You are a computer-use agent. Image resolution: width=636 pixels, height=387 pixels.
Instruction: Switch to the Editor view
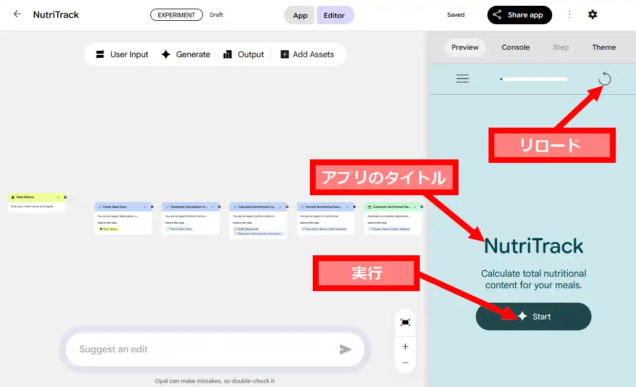click(334, 16)
